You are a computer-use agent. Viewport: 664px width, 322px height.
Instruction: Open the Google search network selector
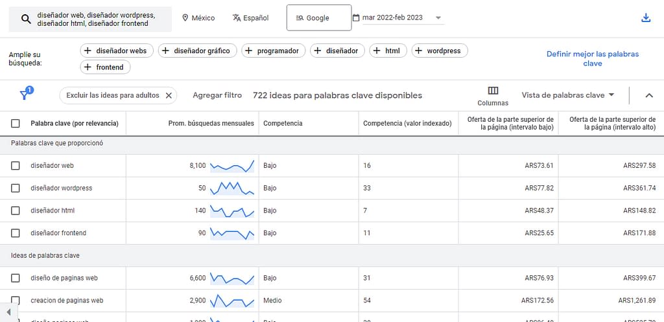pos(319,17)
